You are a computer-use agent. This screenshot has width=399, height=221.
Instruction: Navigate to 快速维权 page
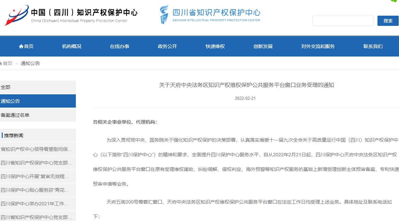coord(215,46)
